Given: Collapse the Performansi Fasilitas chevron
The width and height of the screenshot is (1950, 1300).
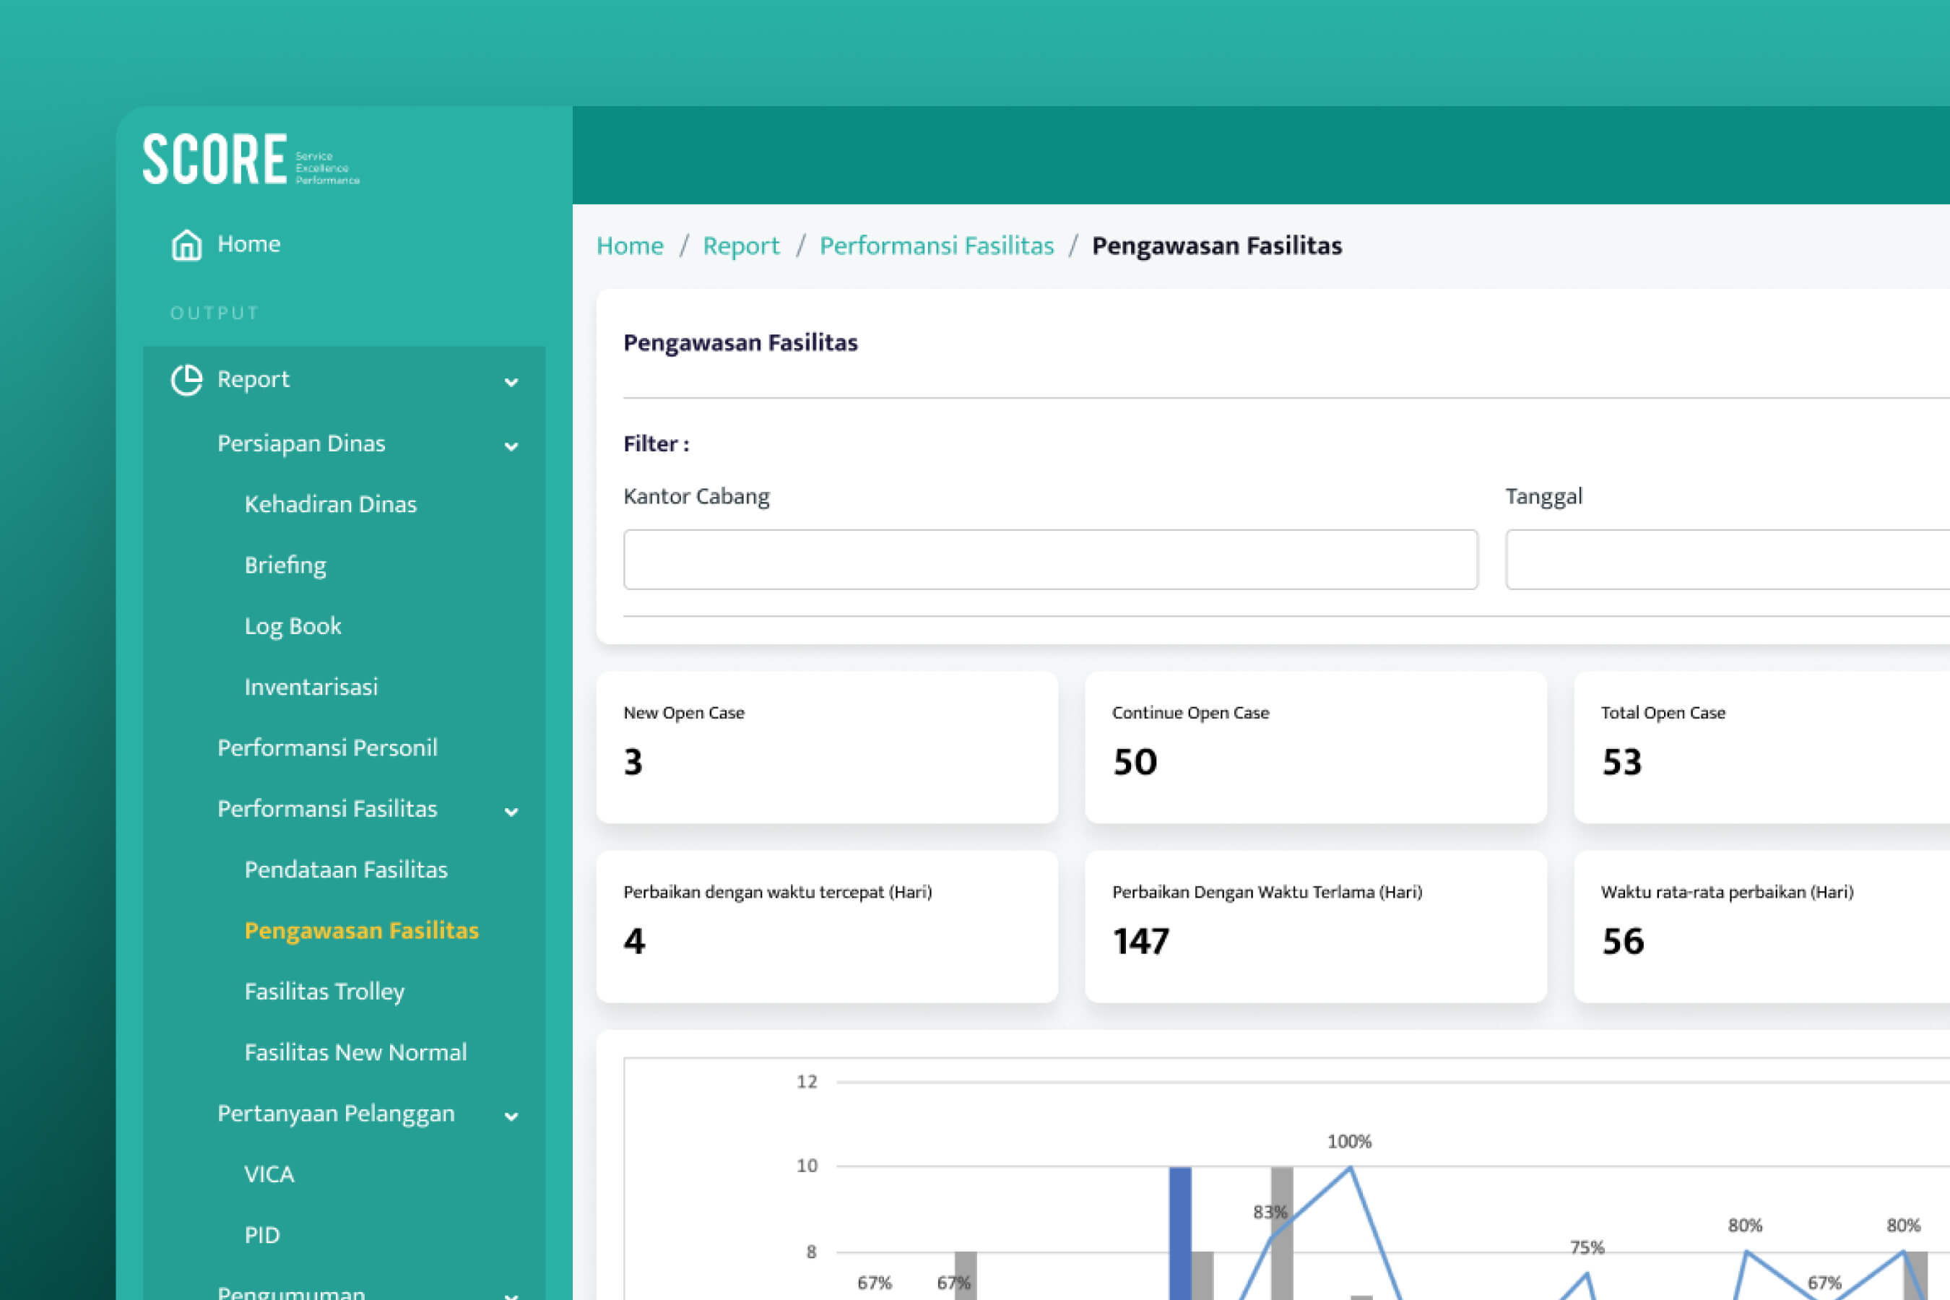Looking at the screenshot, I should [x=511, y=812].
